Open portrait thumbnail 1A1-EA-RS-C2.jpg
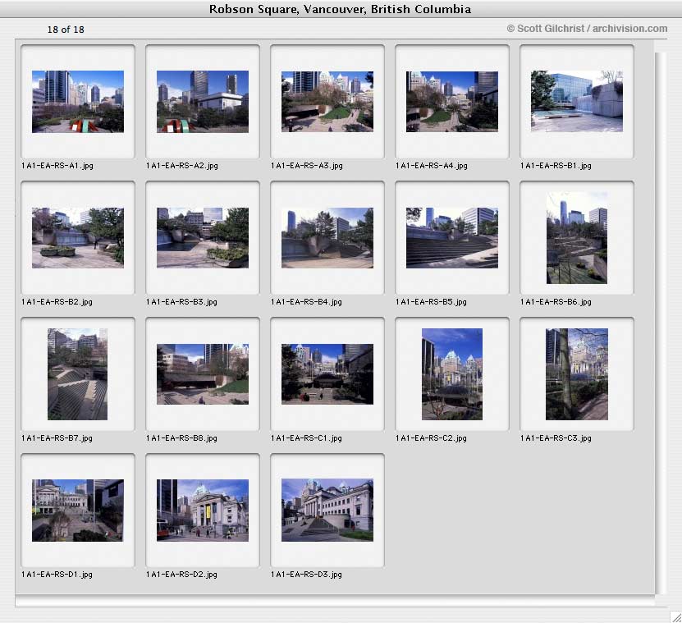 452,374
